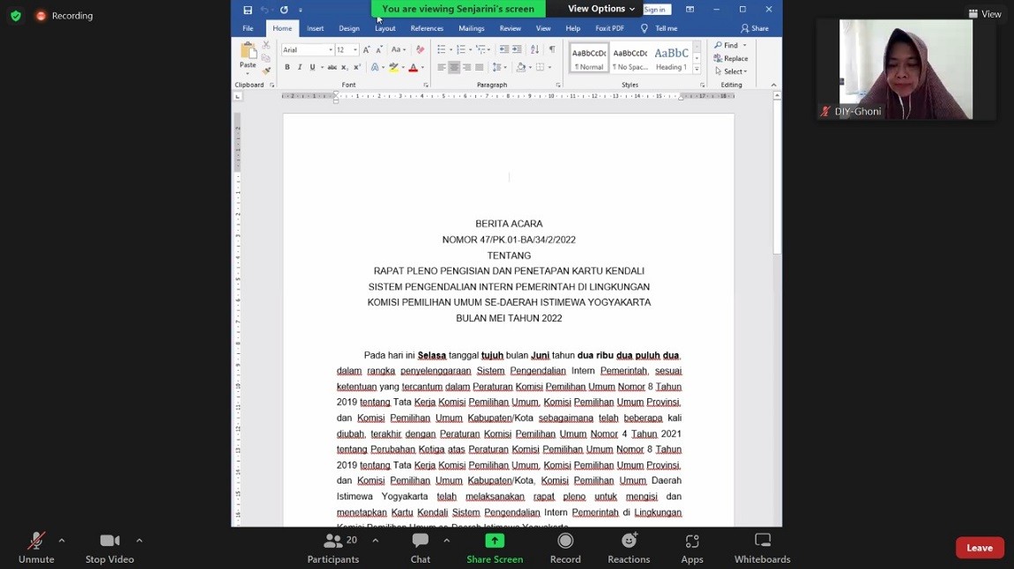Click the font color red swatch button
The height and width of the screenshot is (569, 1014).
[x=413, y=68]
